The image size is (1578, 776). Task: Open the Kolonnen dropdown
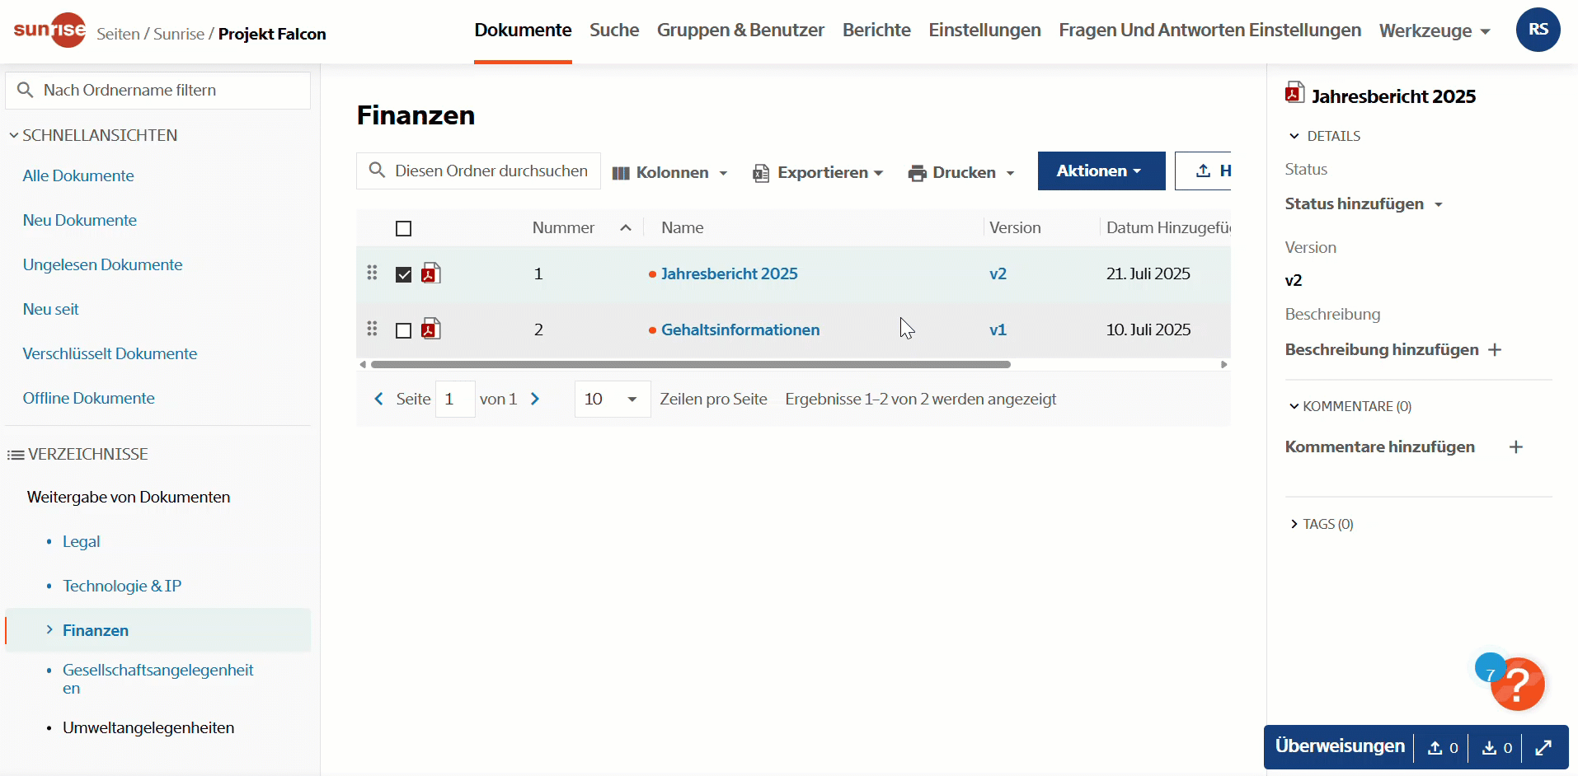669,172
